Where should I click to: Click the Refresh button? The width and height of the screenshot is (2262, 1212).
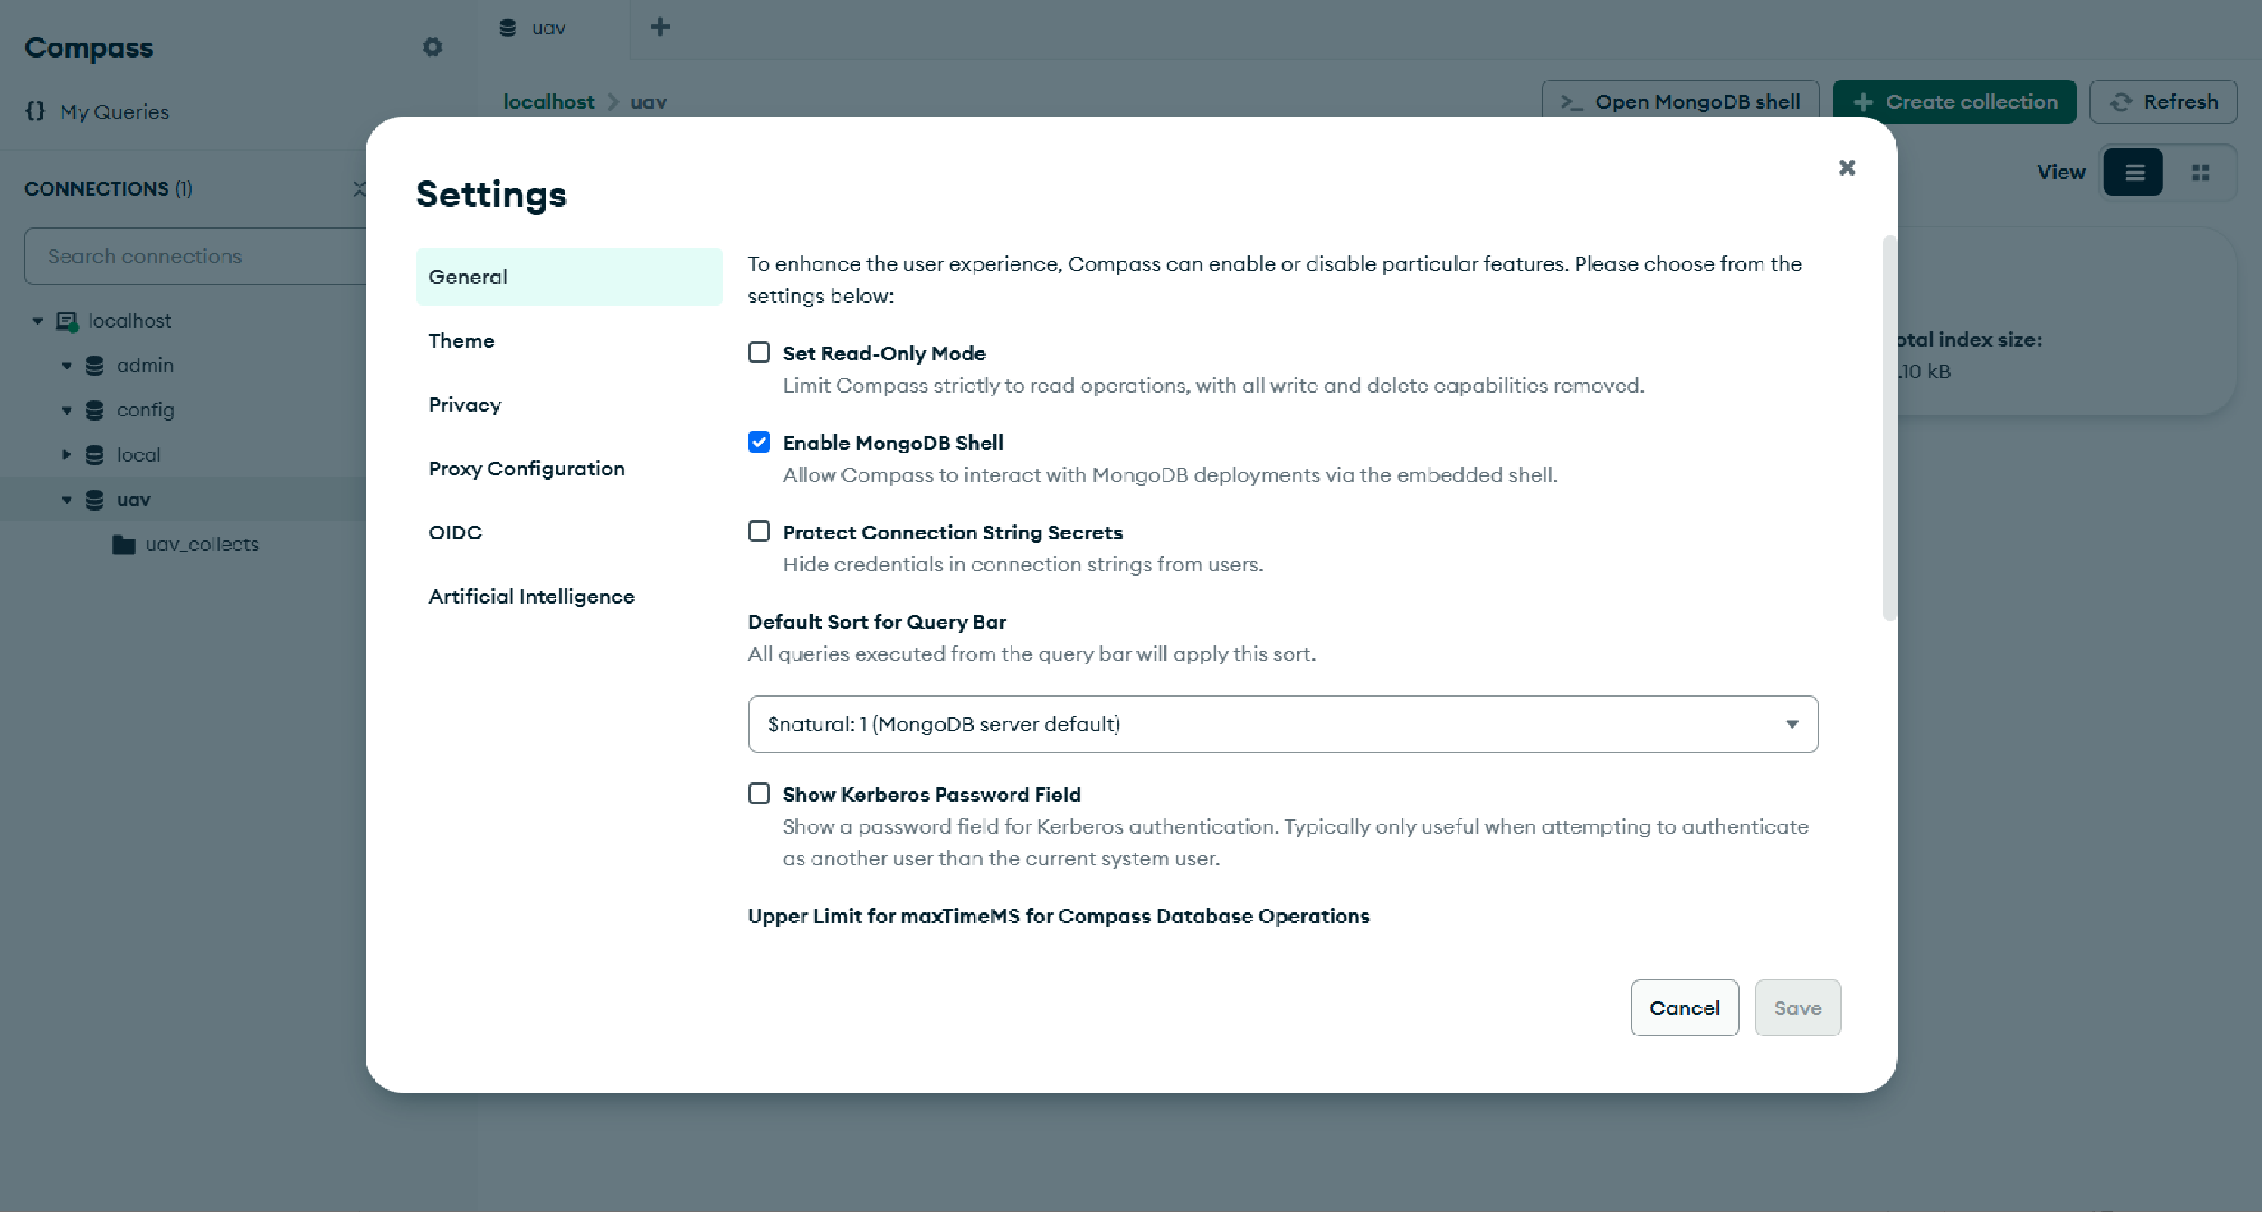[2163, 101]
